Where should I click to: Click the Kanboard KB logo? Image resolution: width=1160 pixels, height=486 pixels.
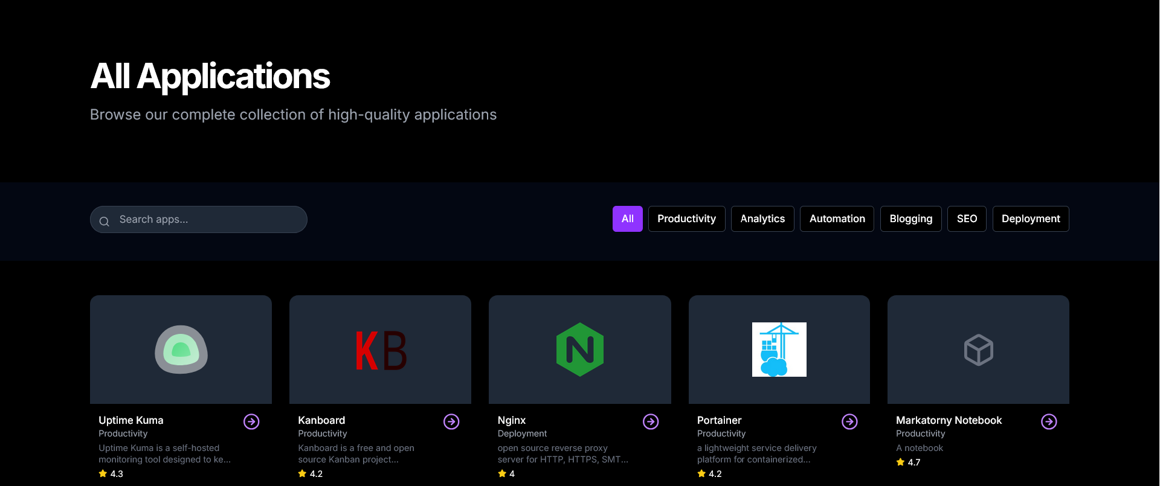[x=381, y=350]
